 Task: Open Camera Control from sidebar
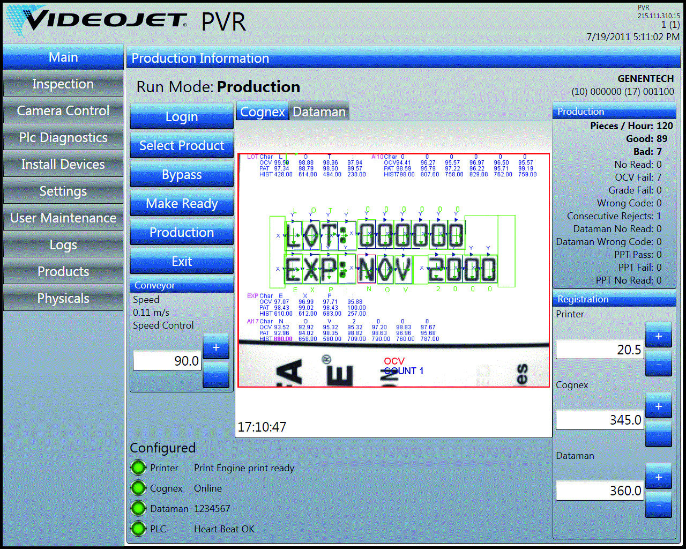point(63,111)
